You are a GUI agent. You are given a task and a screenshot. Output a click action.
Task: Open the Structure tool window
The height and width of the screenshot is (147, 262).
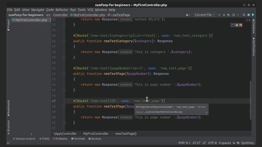coord(9,127)
